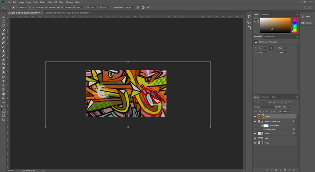The image size is (315, 172).
Task: Toggle Smart Filters visibility
Action: pos(262,126)
